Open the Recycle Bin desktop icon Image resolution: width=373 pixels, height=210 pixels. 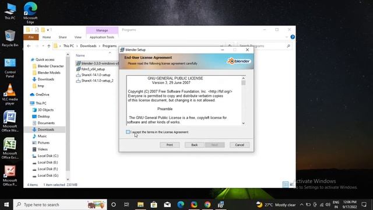point(10,38)
